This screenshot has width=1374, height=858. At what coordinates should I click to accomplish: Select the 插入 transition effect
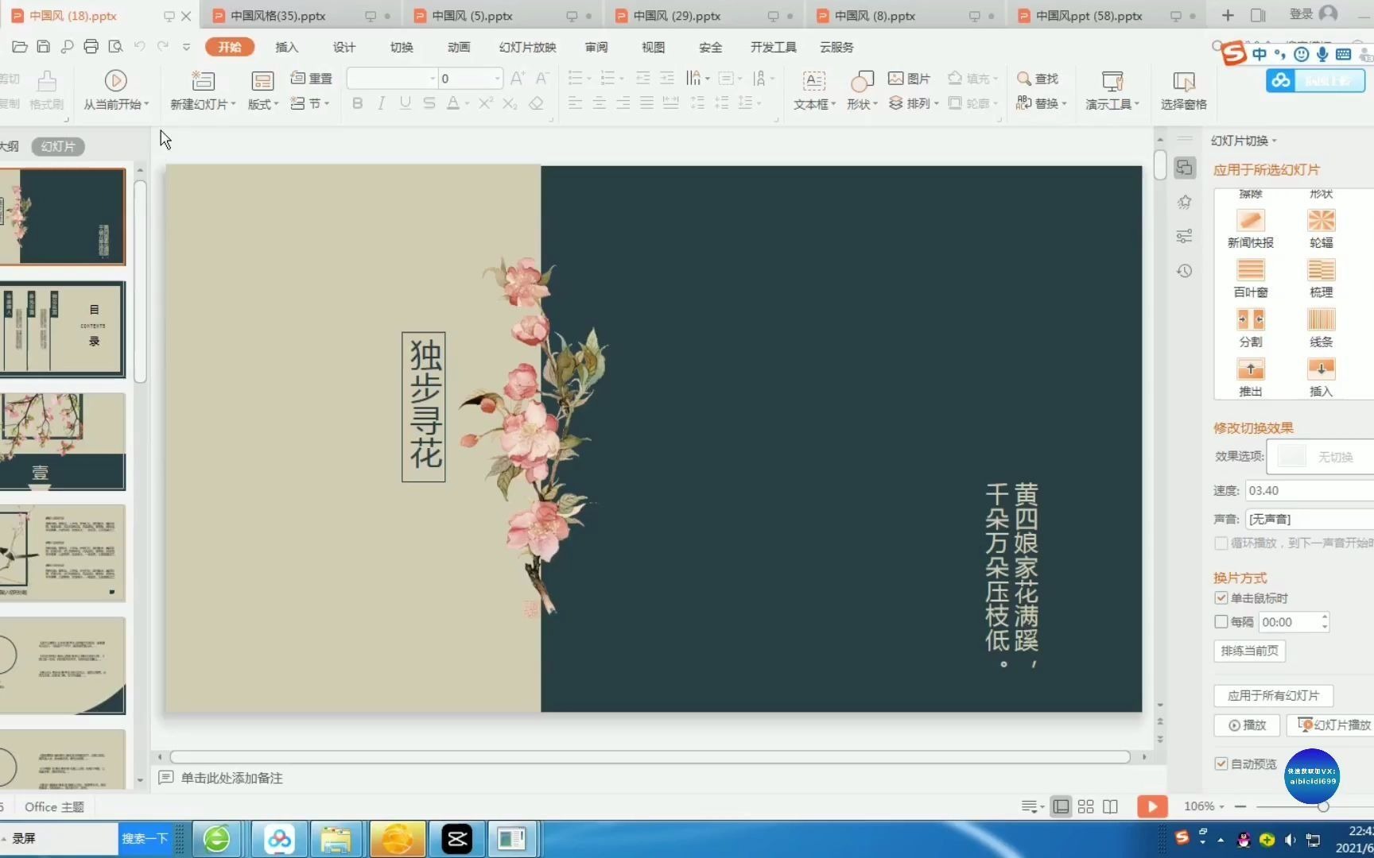tap(1321, 377)
